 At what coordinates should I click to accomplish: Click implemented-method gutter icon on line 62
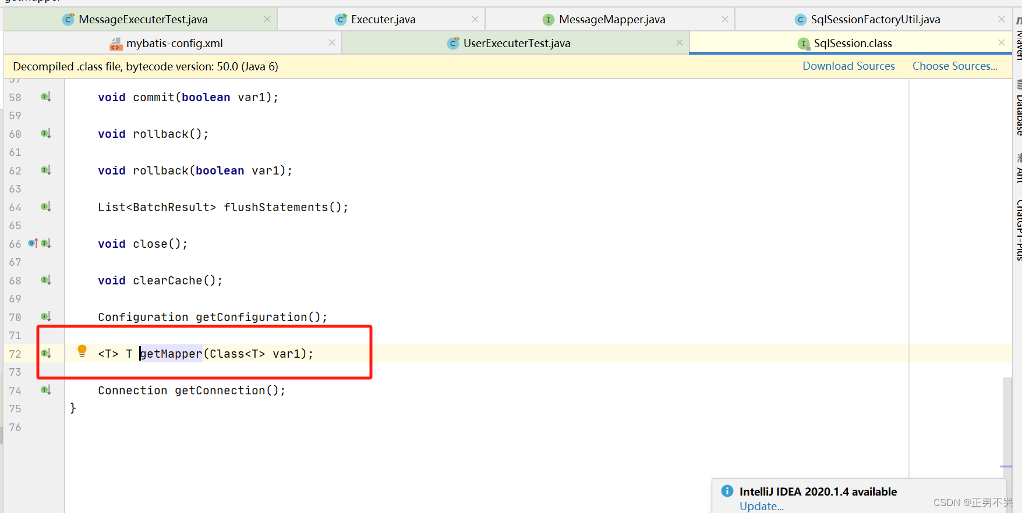pyautogui.click(x=46, y=170)
